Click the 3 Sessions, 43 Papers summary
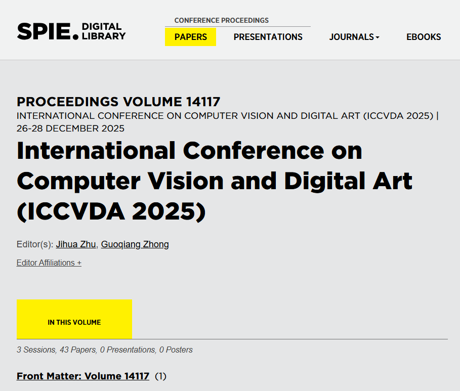This screenshot has width=460, height=391. 105,350
